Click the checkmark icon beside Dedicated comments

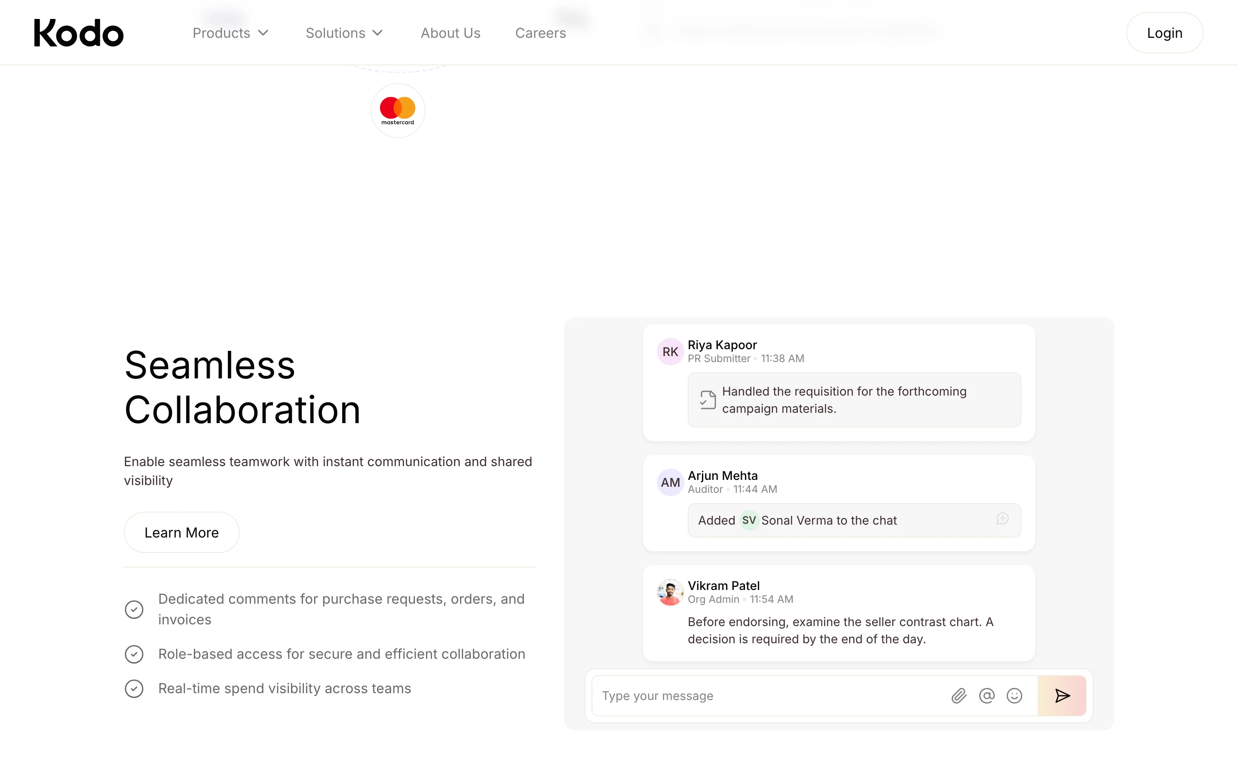134,609
